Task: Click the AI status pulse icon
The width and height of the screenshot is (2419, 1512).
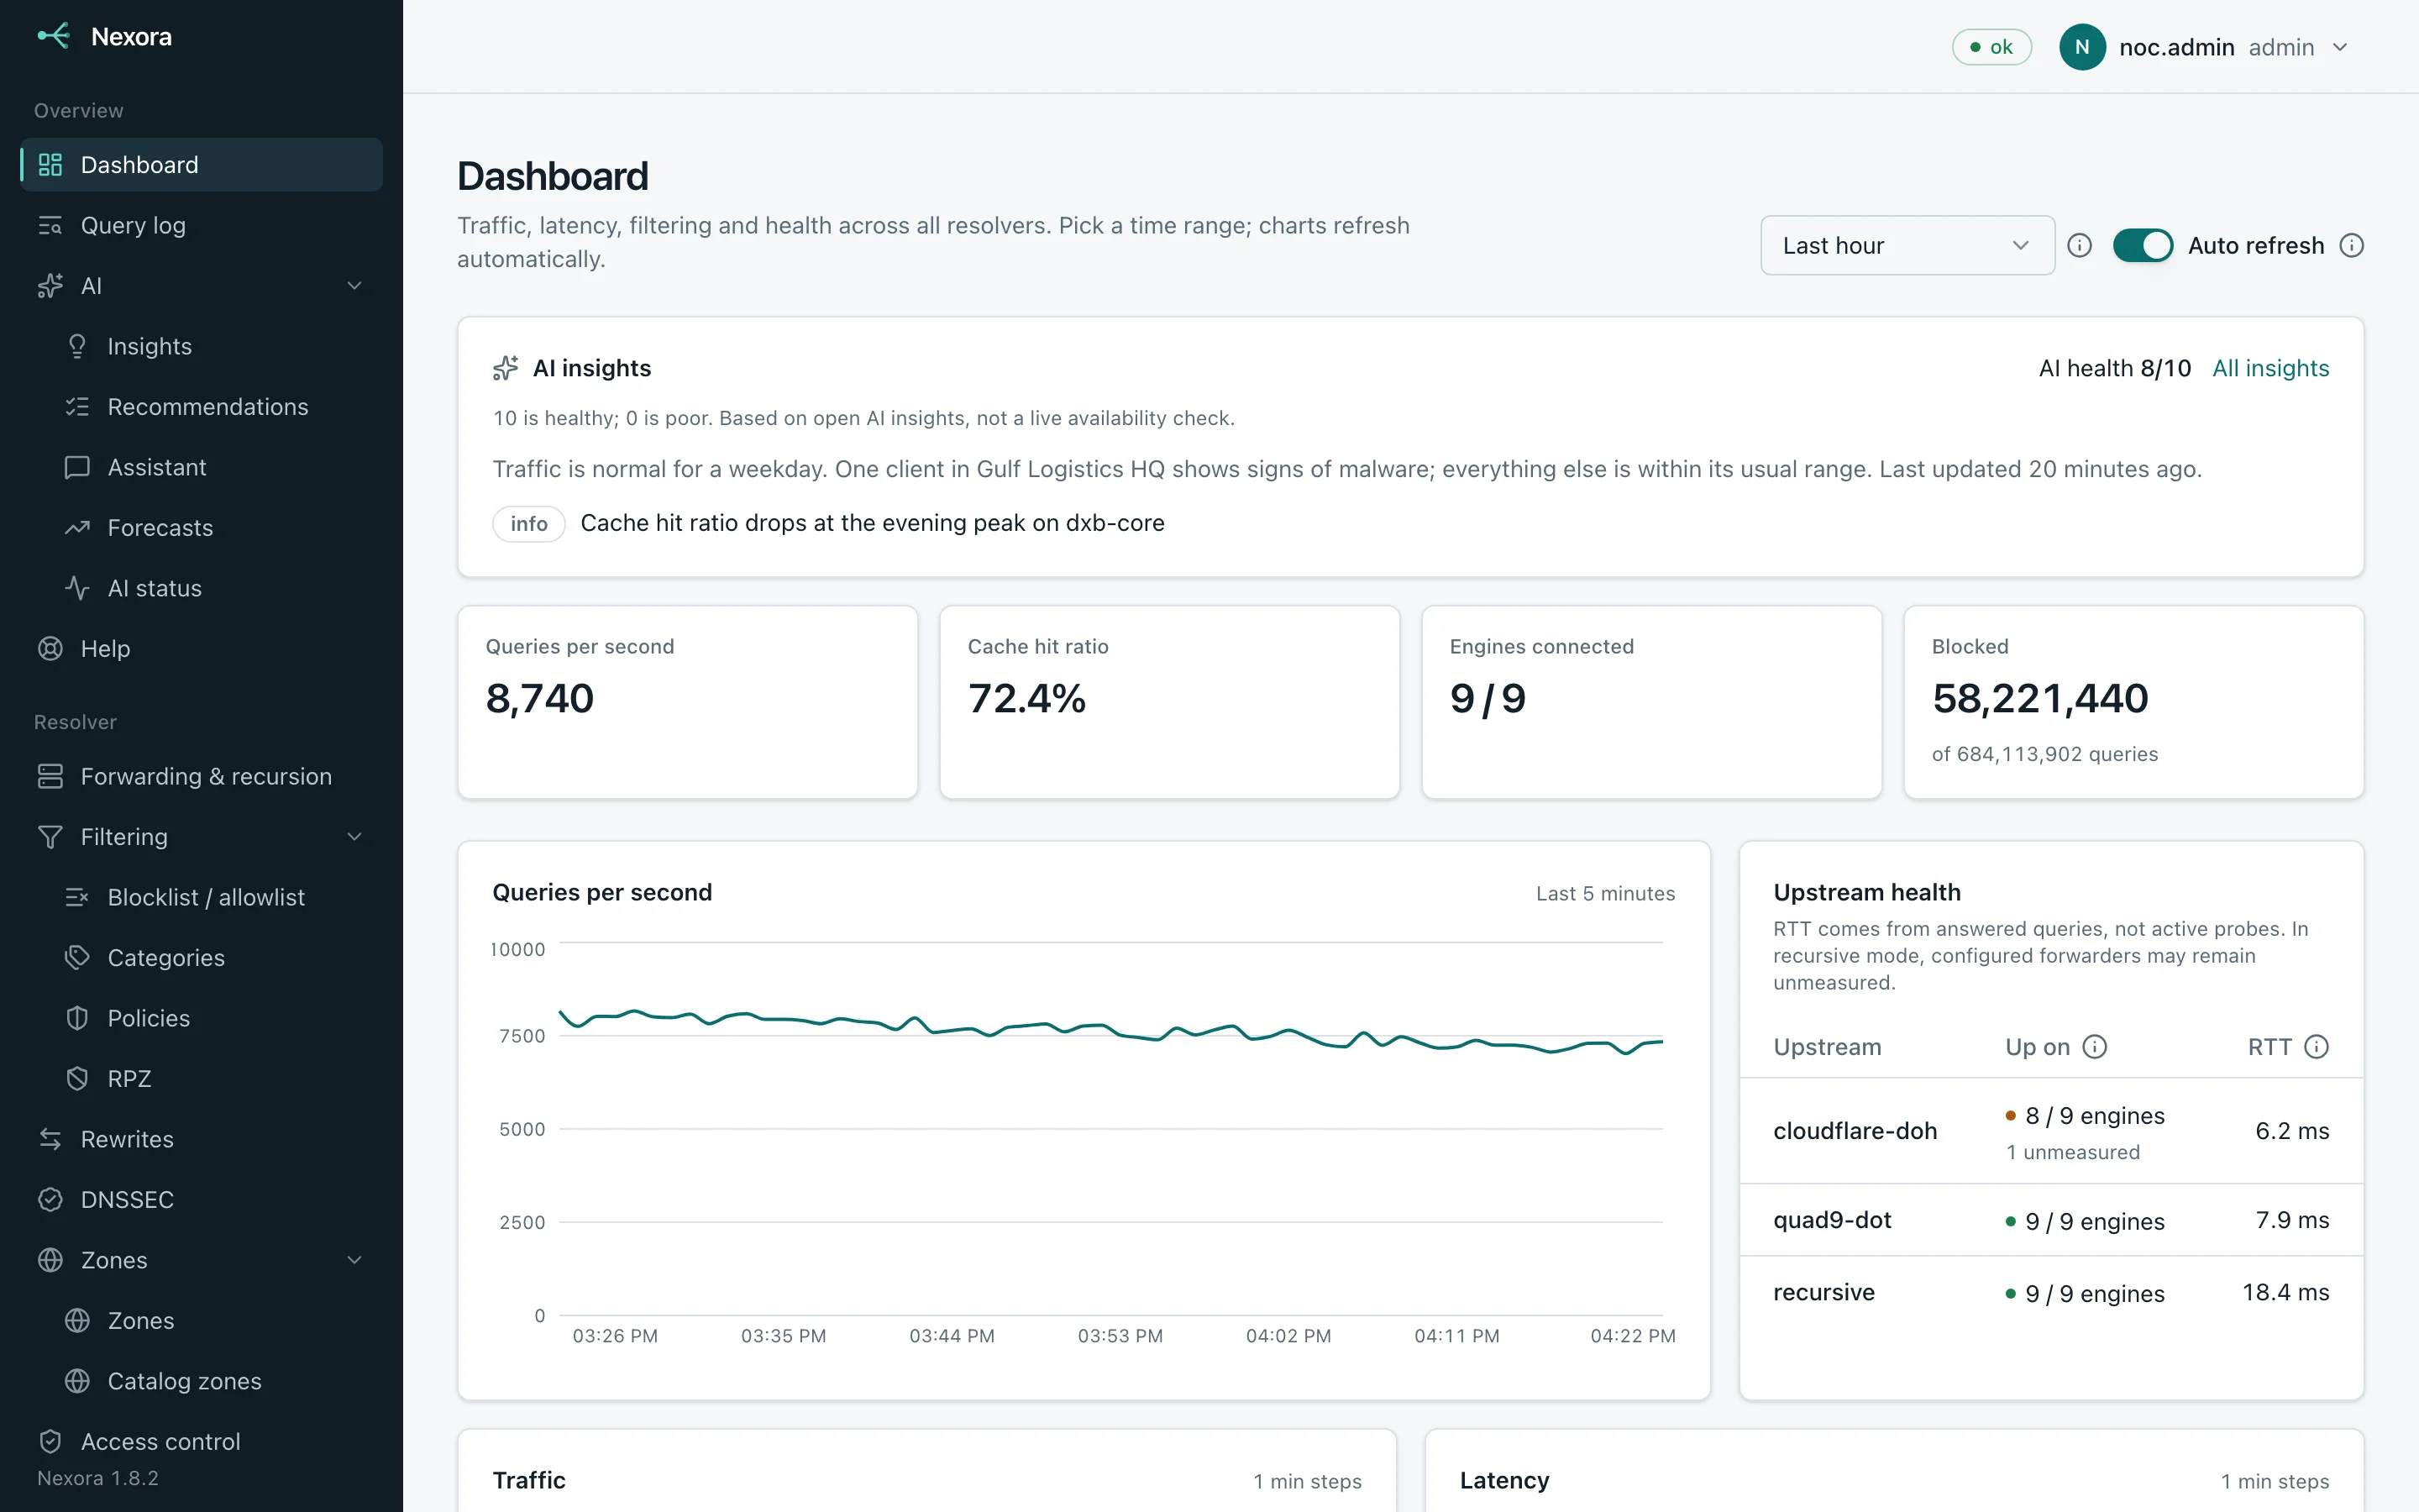Action: (x=77, y=589)
